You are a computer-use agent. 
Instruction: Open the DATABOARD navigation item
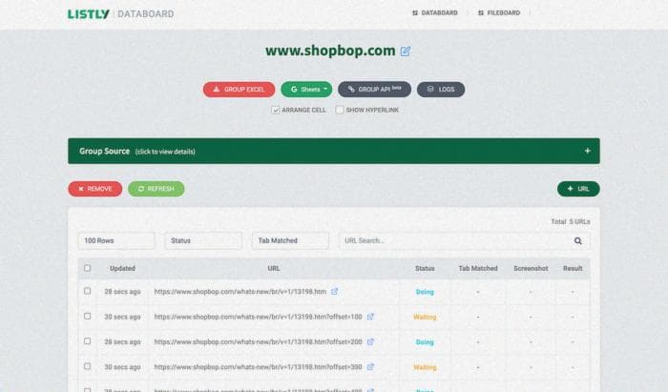pos(435,12)
